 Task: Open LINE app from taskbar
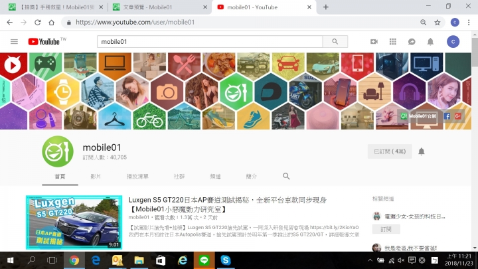[204, 260]
